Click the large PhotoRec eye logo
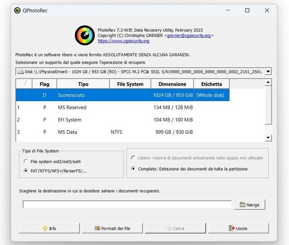 coord(85,35)
